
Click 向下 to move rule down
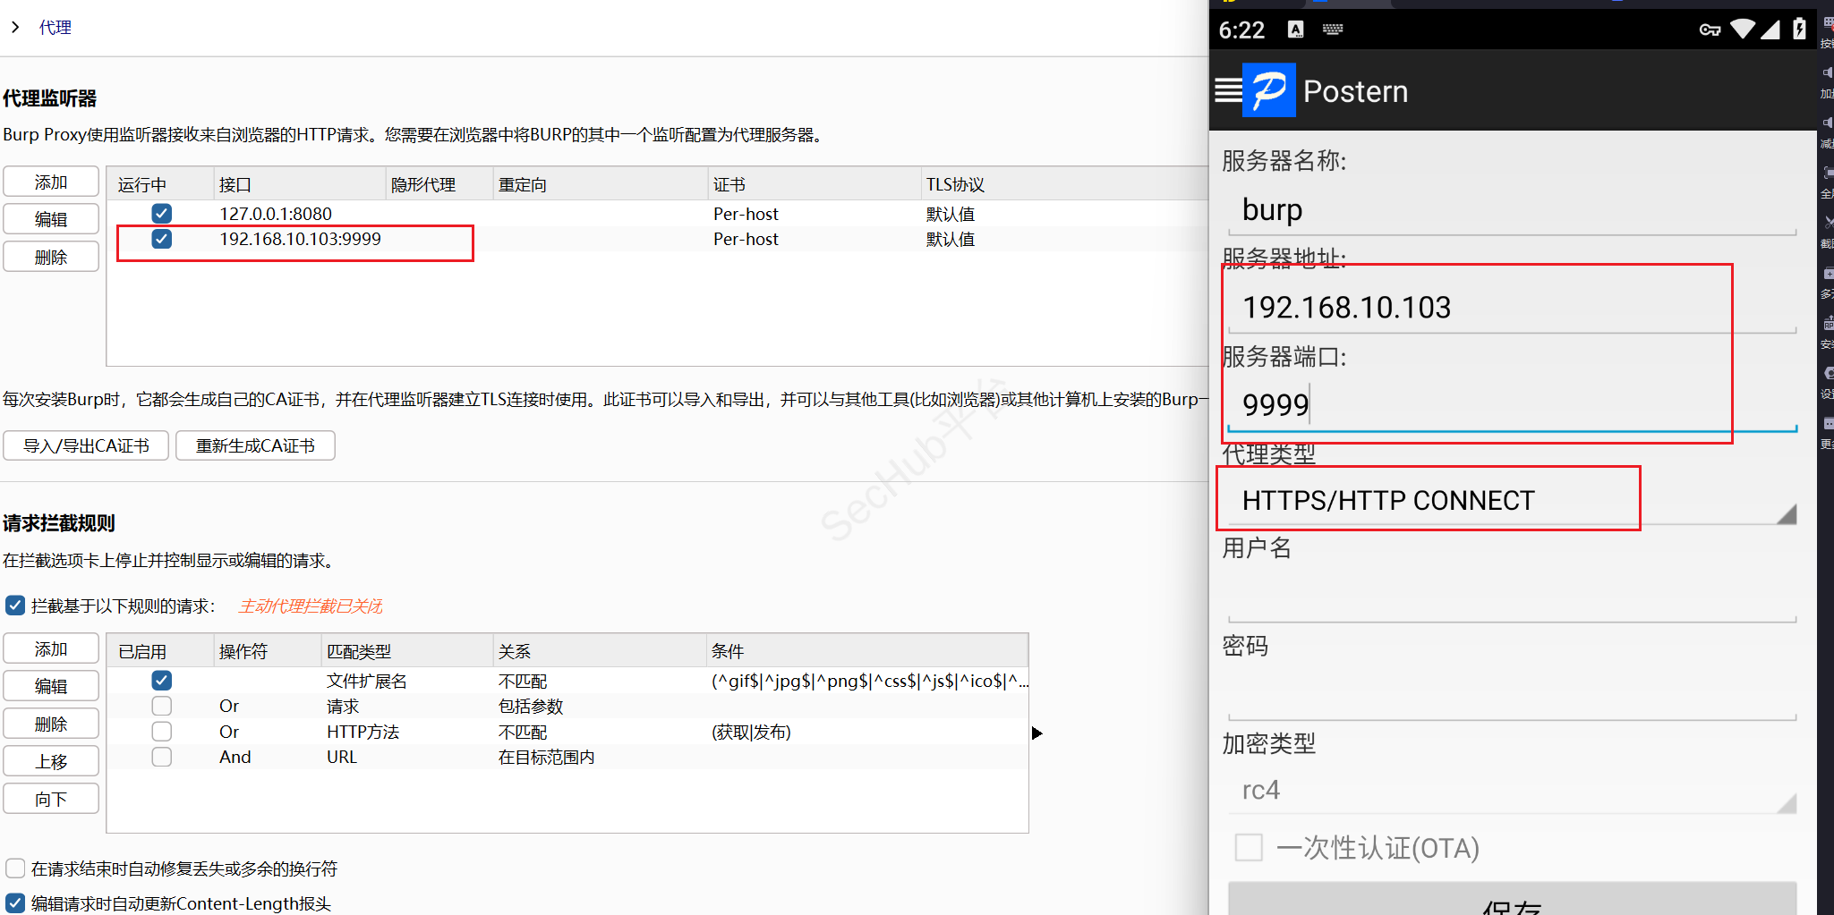click(x=51, y=799)
